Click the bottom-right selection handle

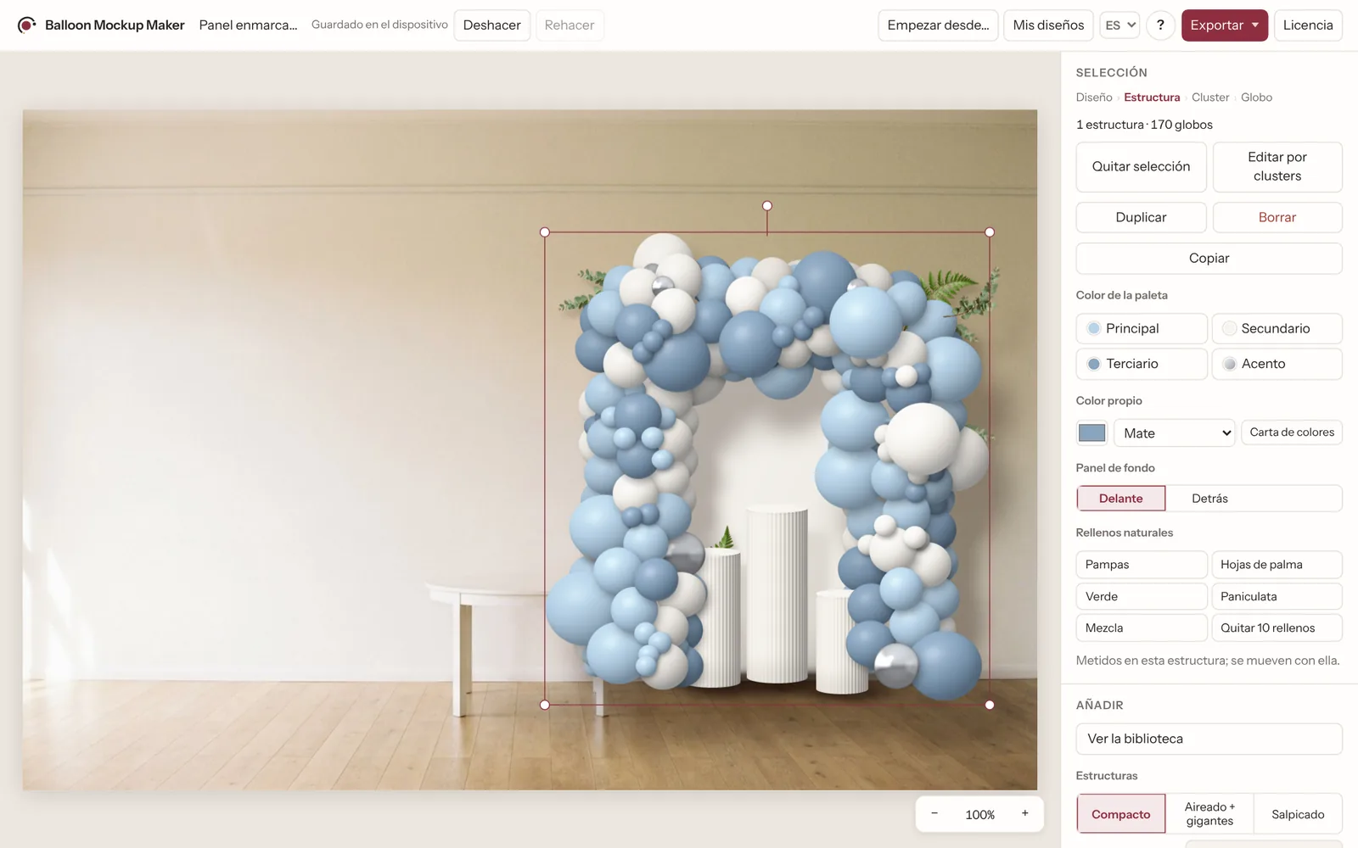pyautogui.click(x=990, y=705)
